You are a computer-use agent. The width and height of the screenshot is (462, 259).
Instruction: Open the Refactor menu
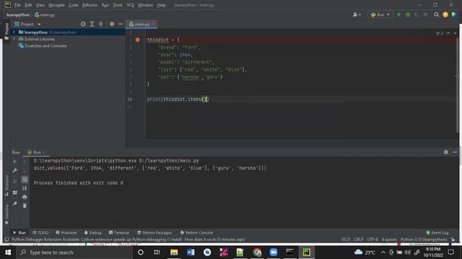90,5
